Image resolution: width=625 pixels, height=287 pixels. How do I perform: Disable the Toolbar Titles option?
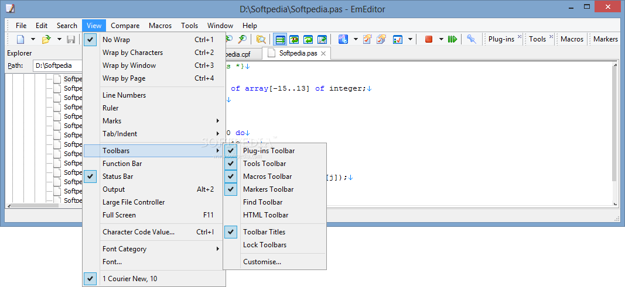point(275,231)
